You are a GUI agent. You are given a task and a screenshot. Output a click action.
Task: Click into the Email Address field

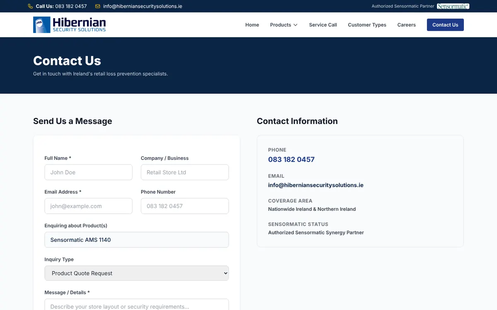(x=89, y=206)
